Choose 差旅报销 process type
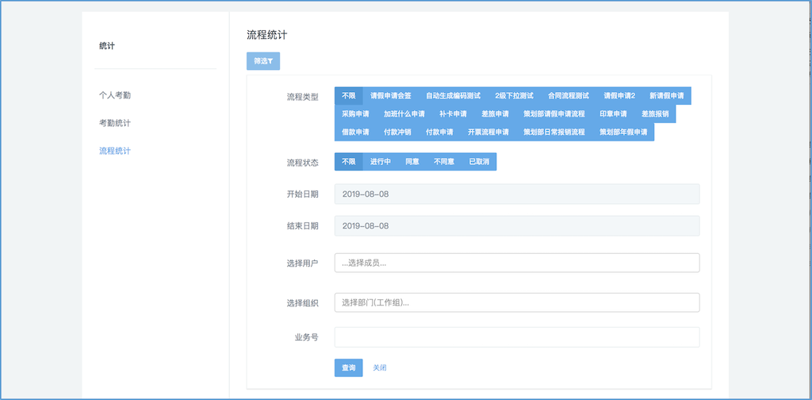This screenshot has height=400, width=812. click(655, 114)
